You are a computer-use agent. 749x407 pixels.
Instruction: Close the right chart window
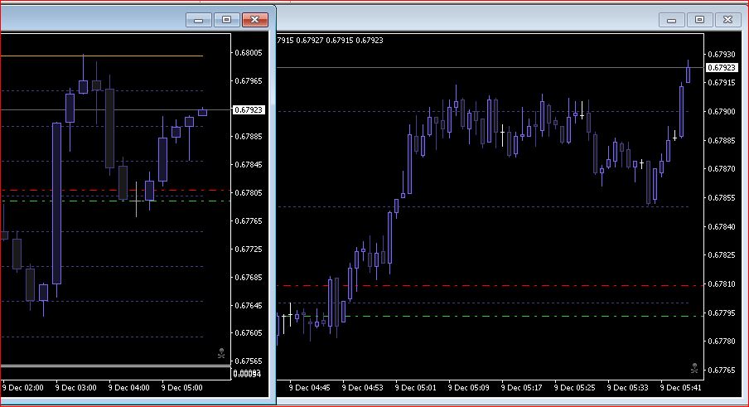728,20
